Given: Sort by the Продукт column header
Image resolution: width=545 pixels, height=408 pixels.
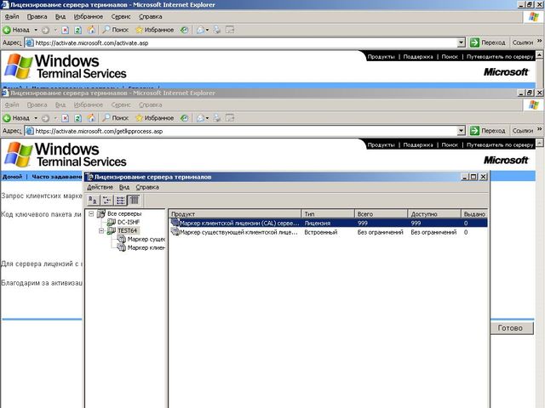Looking at the screenshot, I should (x=235, y=214).
